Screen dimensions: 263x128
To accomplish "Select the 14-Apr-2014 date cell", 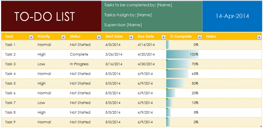I will tap(232, 16).
